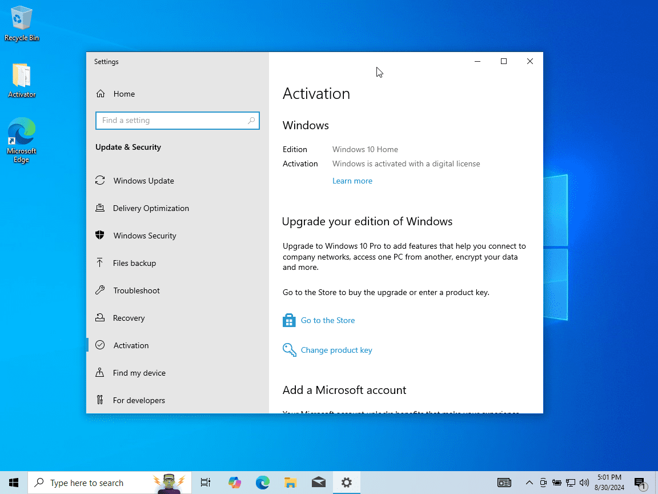658x494 pixels.
Task: Open the volume control tray icon
Action: (584, 483)
